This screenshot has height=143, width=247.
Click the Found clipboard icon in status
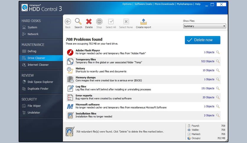(189, 126)
